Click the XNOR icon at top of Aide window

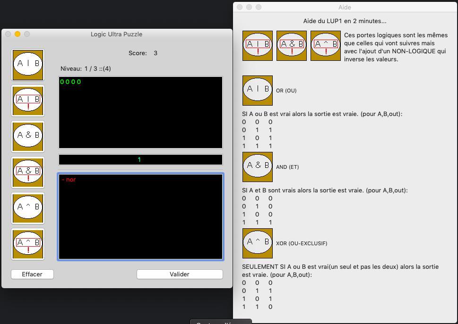[x=326, y=46]
